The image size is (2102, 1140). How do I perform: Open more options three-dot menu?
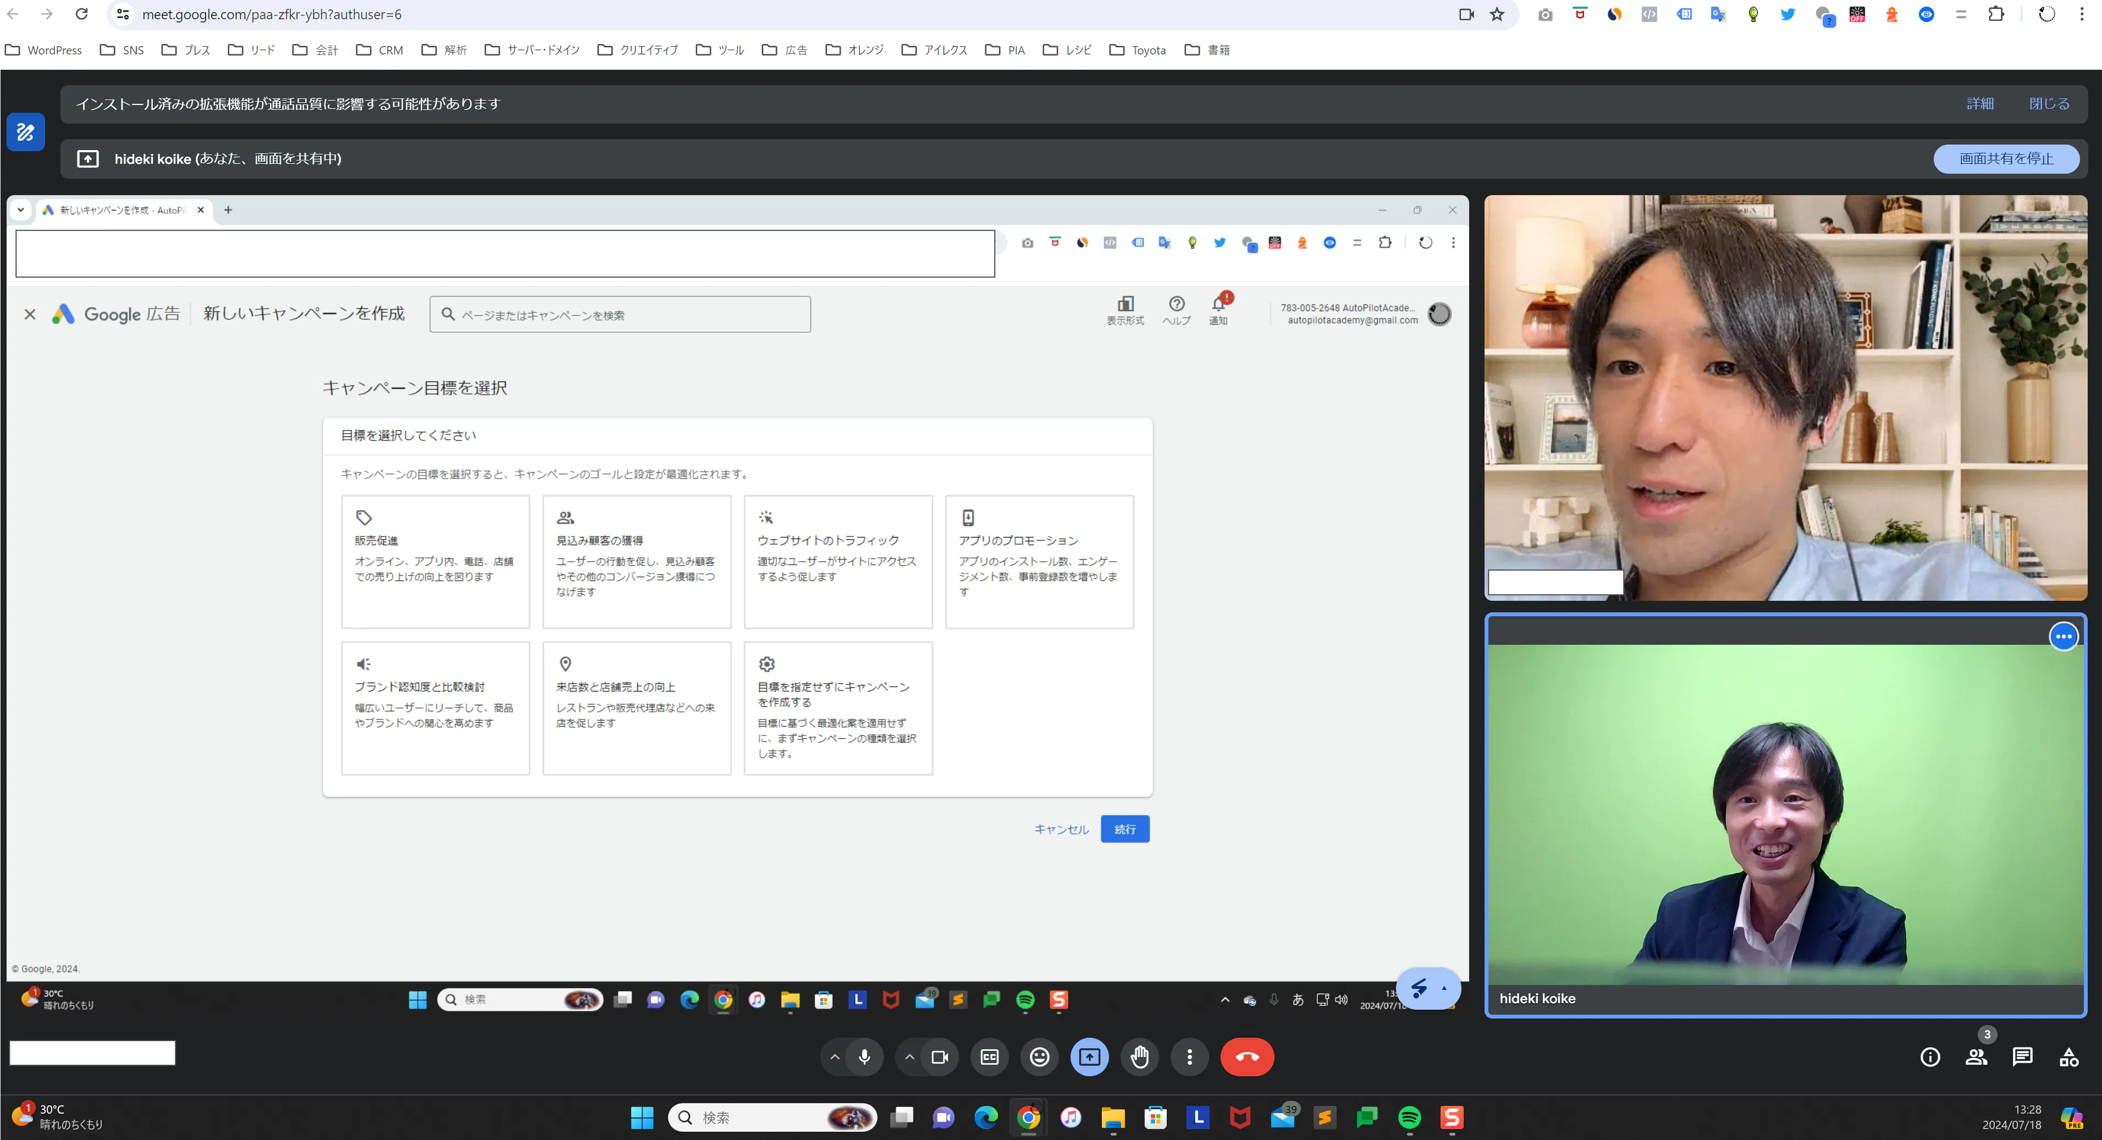[x=1189, y=1057]
